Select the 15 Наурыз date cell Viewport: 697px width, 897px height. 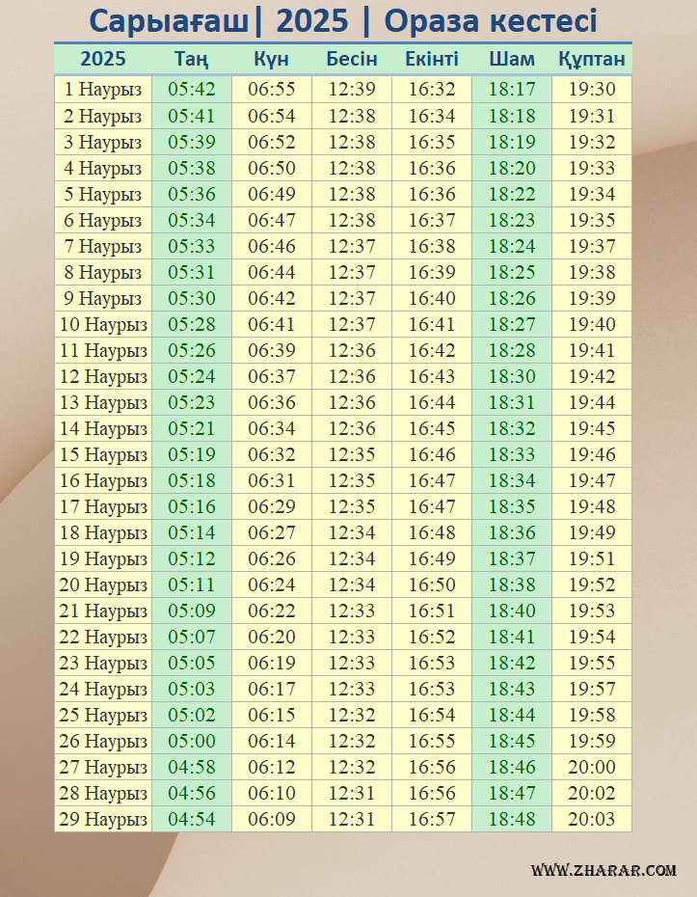coord(102,454)
